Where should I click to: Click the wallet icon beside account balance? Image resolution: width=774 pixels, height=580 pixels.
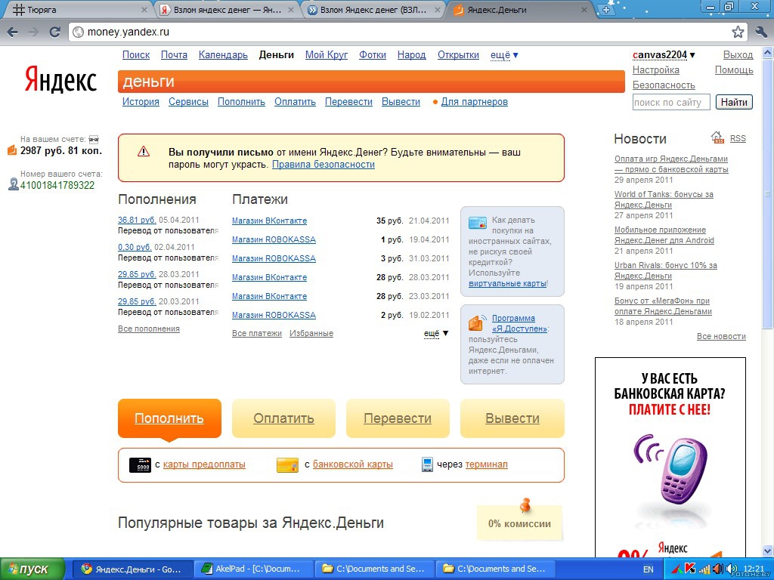[x=12, y=150]
